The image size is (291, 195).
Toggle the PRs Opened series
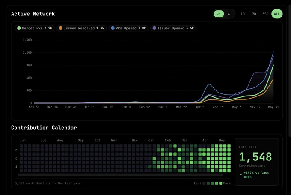[128, 28]
